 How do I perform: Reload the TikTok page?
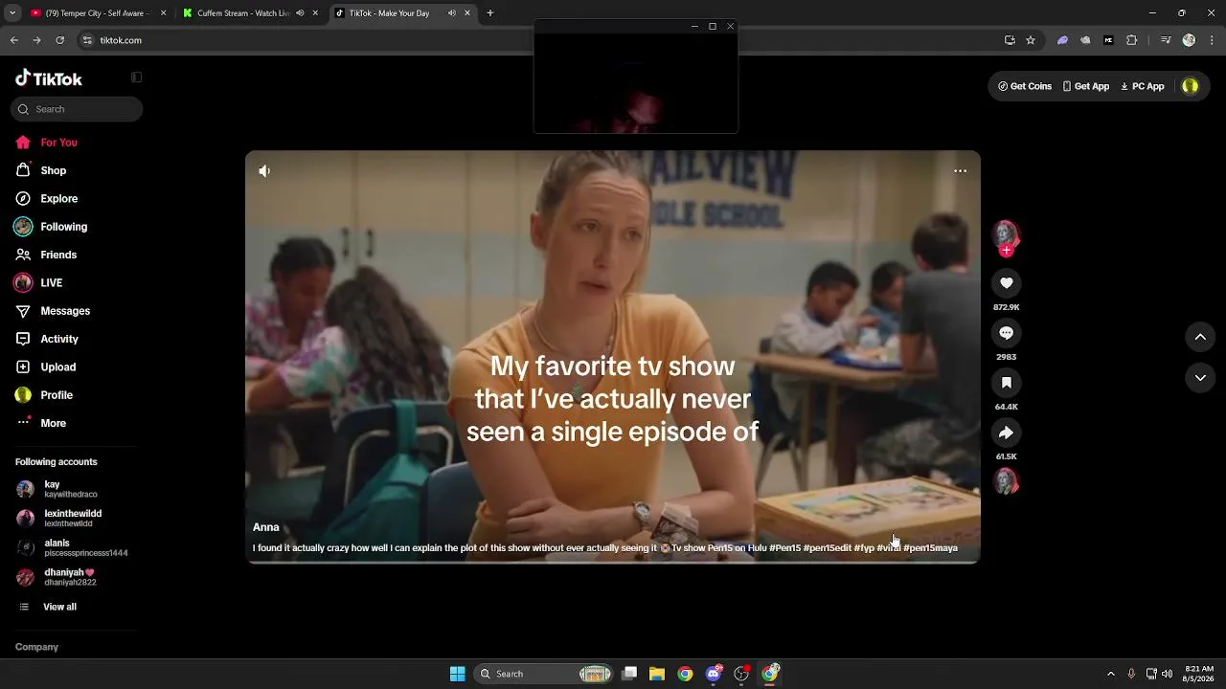[59, 40]
